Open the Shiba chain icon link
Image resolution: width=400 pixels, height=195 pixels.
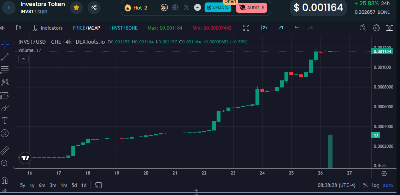point(164,8)
